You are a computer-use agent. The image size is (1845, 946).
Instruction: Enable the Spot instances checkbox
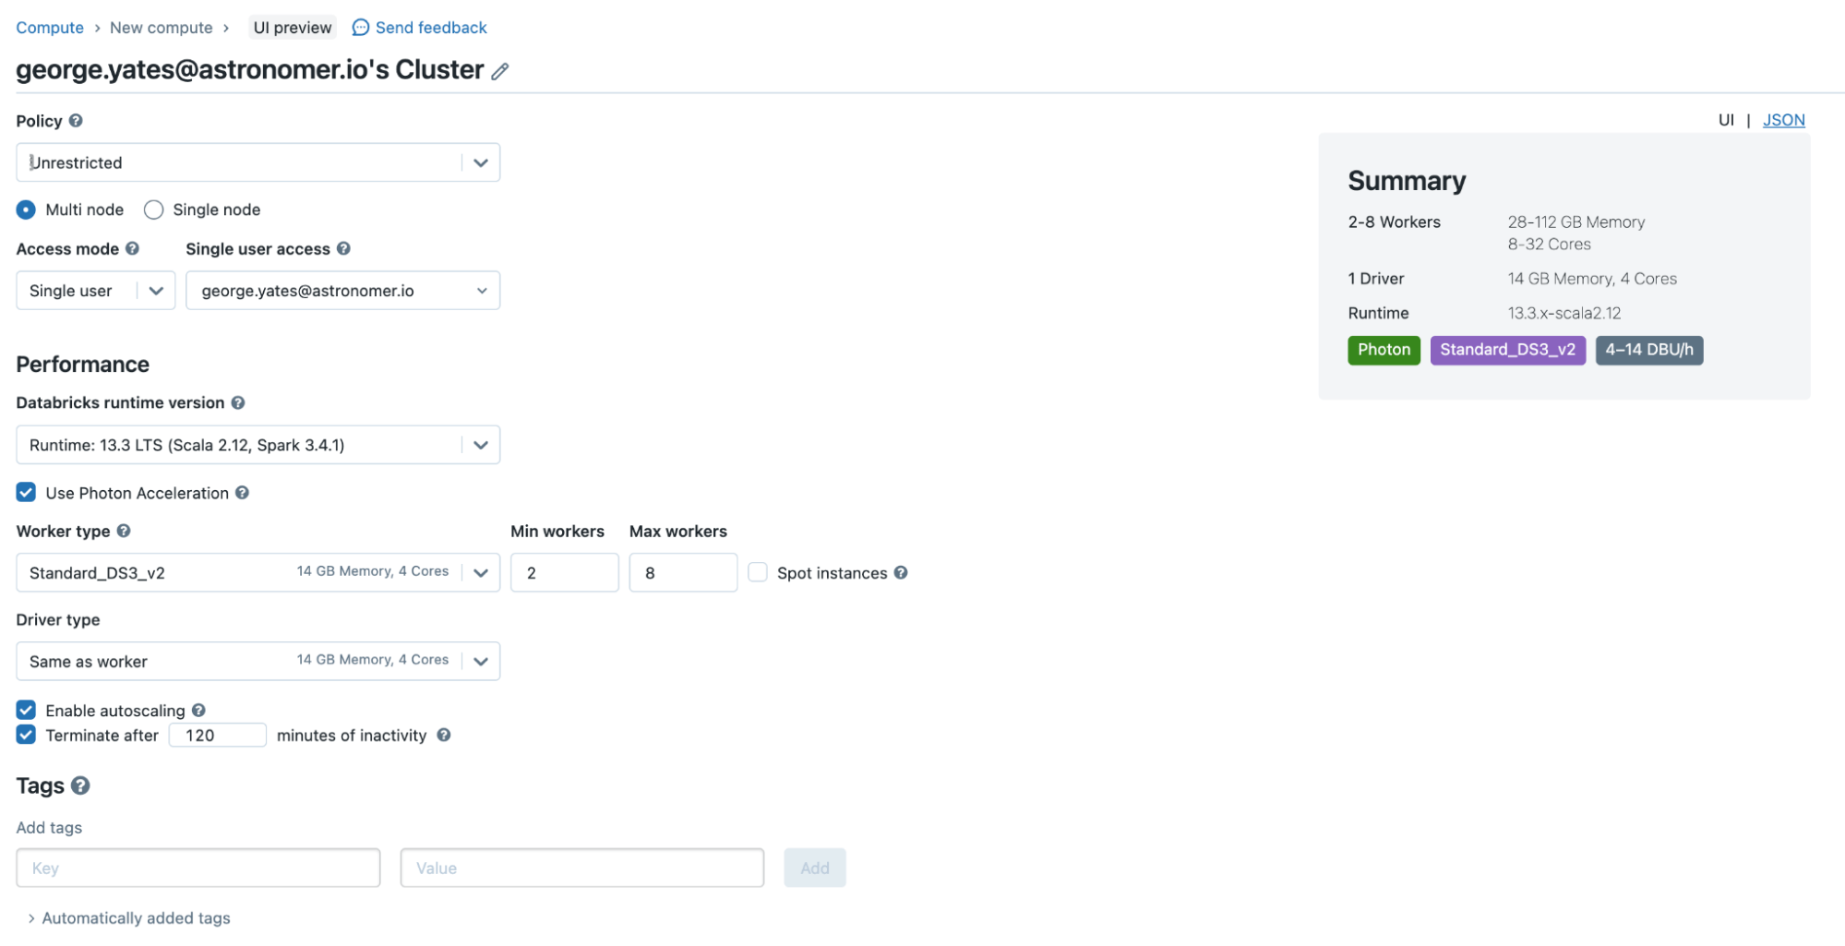point(758,572)
